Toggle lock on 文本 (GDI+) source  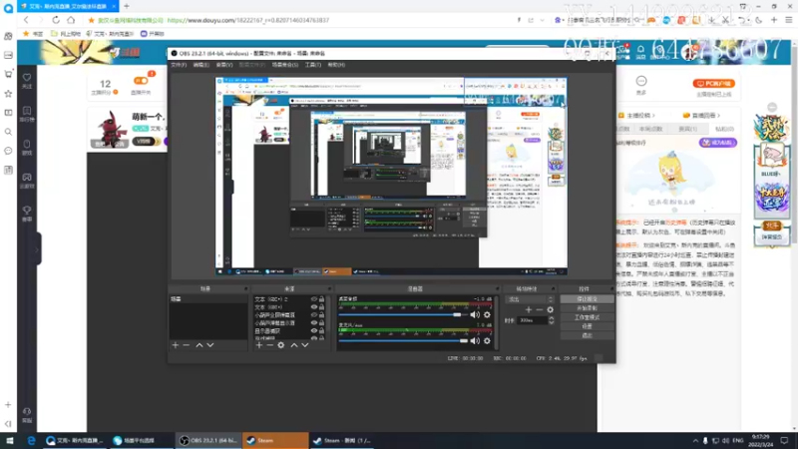321,307
